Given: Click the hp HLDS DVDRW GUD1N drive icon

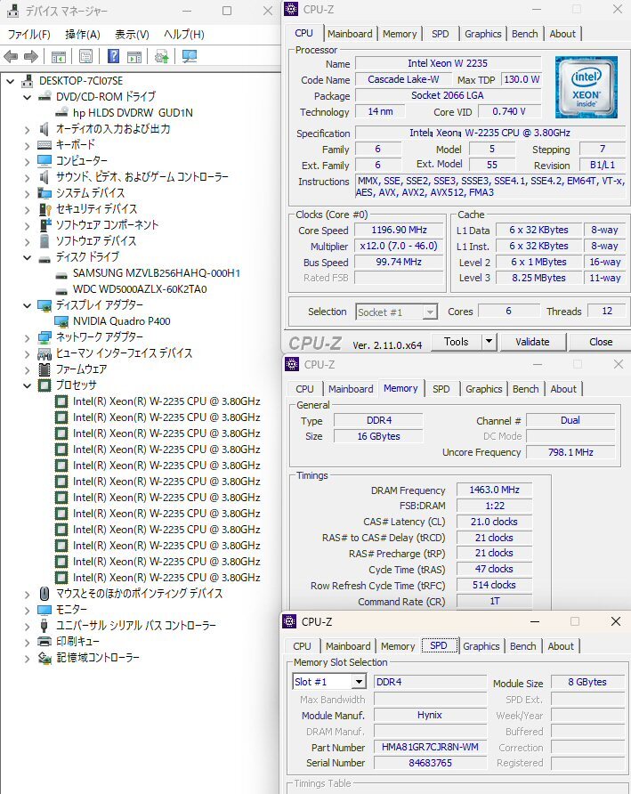Looking at the screenshot, I should (61, 112).
